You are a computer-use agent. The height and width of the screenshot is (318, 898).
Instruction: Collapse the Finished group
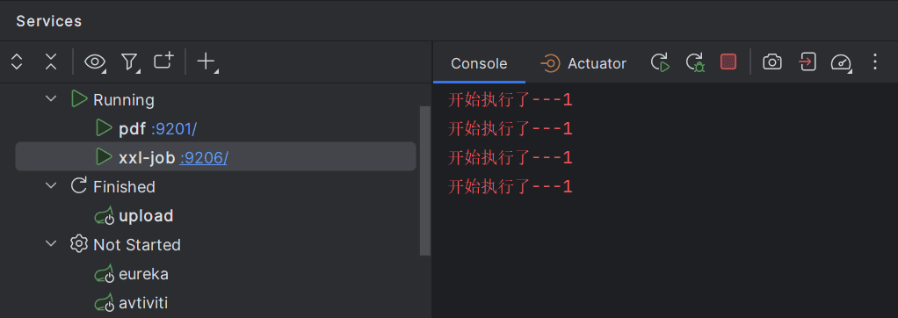click(x=51, y=185)
